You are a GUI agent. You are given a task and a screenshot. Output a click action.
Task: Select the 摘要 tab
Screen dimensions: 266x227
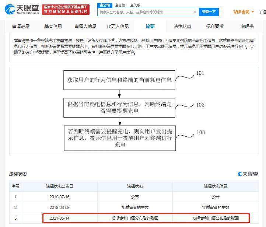[x=150, y=27]
